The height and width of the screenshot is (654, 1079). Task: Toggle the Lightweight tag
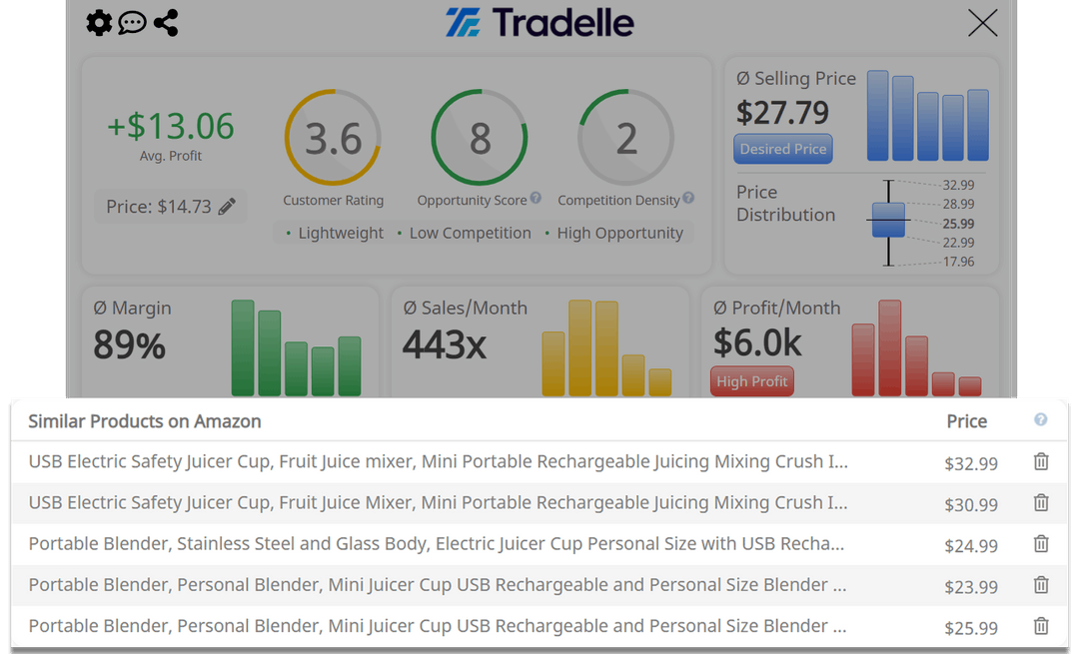pyautogui.click(x=340, y=233)
